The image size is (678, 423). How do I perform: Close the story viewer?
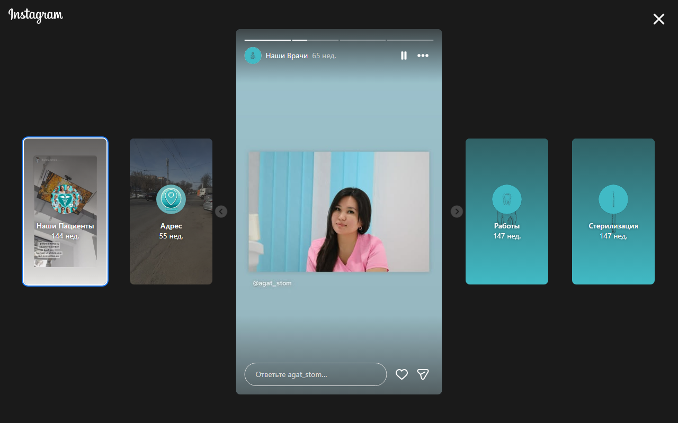[658, 20]
